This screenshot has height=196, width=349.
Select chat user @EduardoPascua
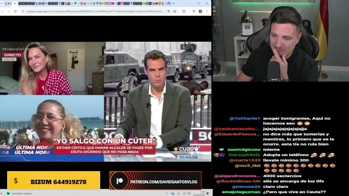[x=236, y=134]
